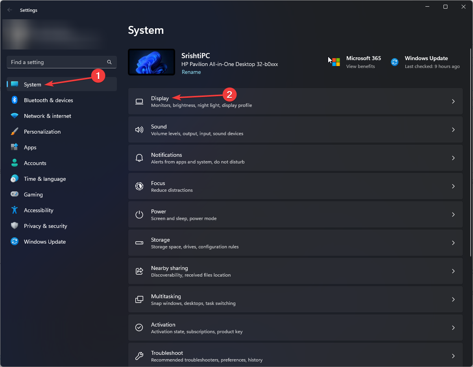Go to Network & internet settings
This screenshot has width=473, height=367.
[x=62, y=116]
